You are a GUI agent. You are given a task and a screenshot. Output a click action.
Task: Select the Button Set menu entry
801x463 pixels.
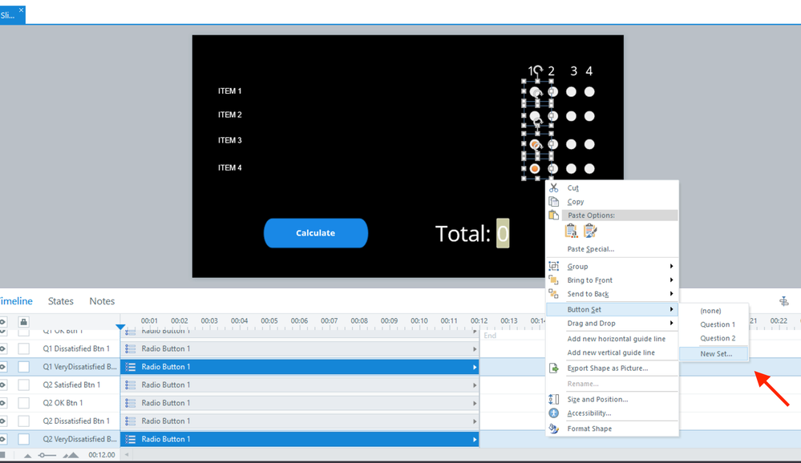(x=612, y=309)
